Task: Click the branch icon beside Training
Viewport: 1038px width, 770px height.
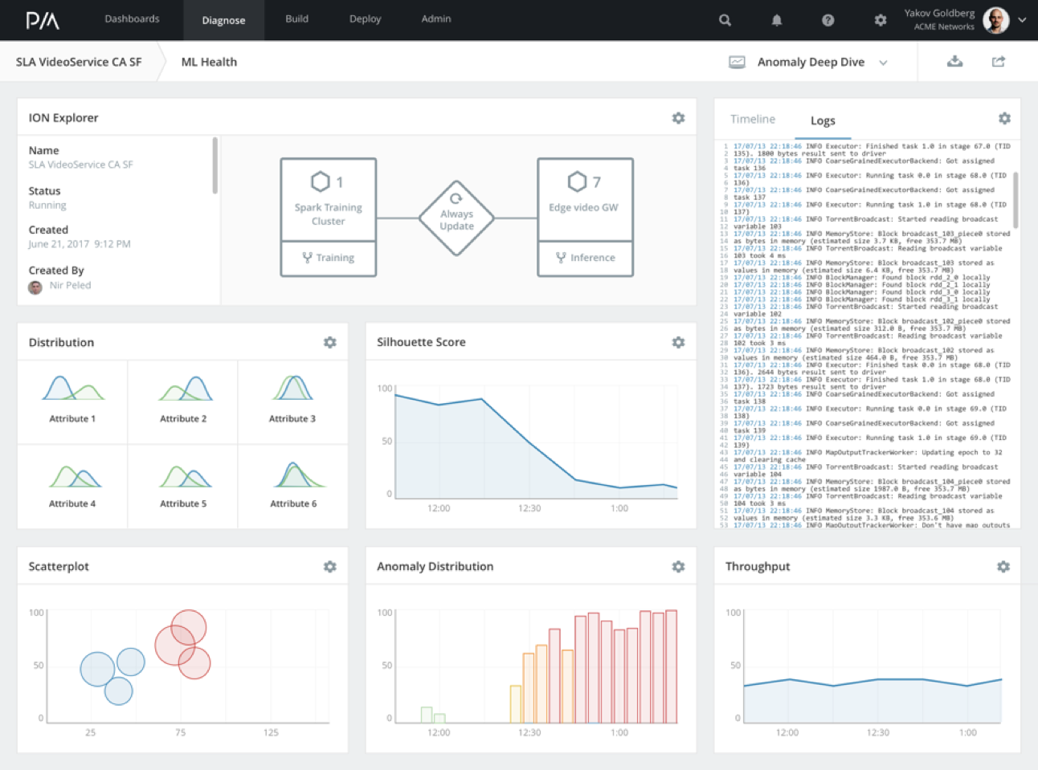Action: (x=308, y=258)
